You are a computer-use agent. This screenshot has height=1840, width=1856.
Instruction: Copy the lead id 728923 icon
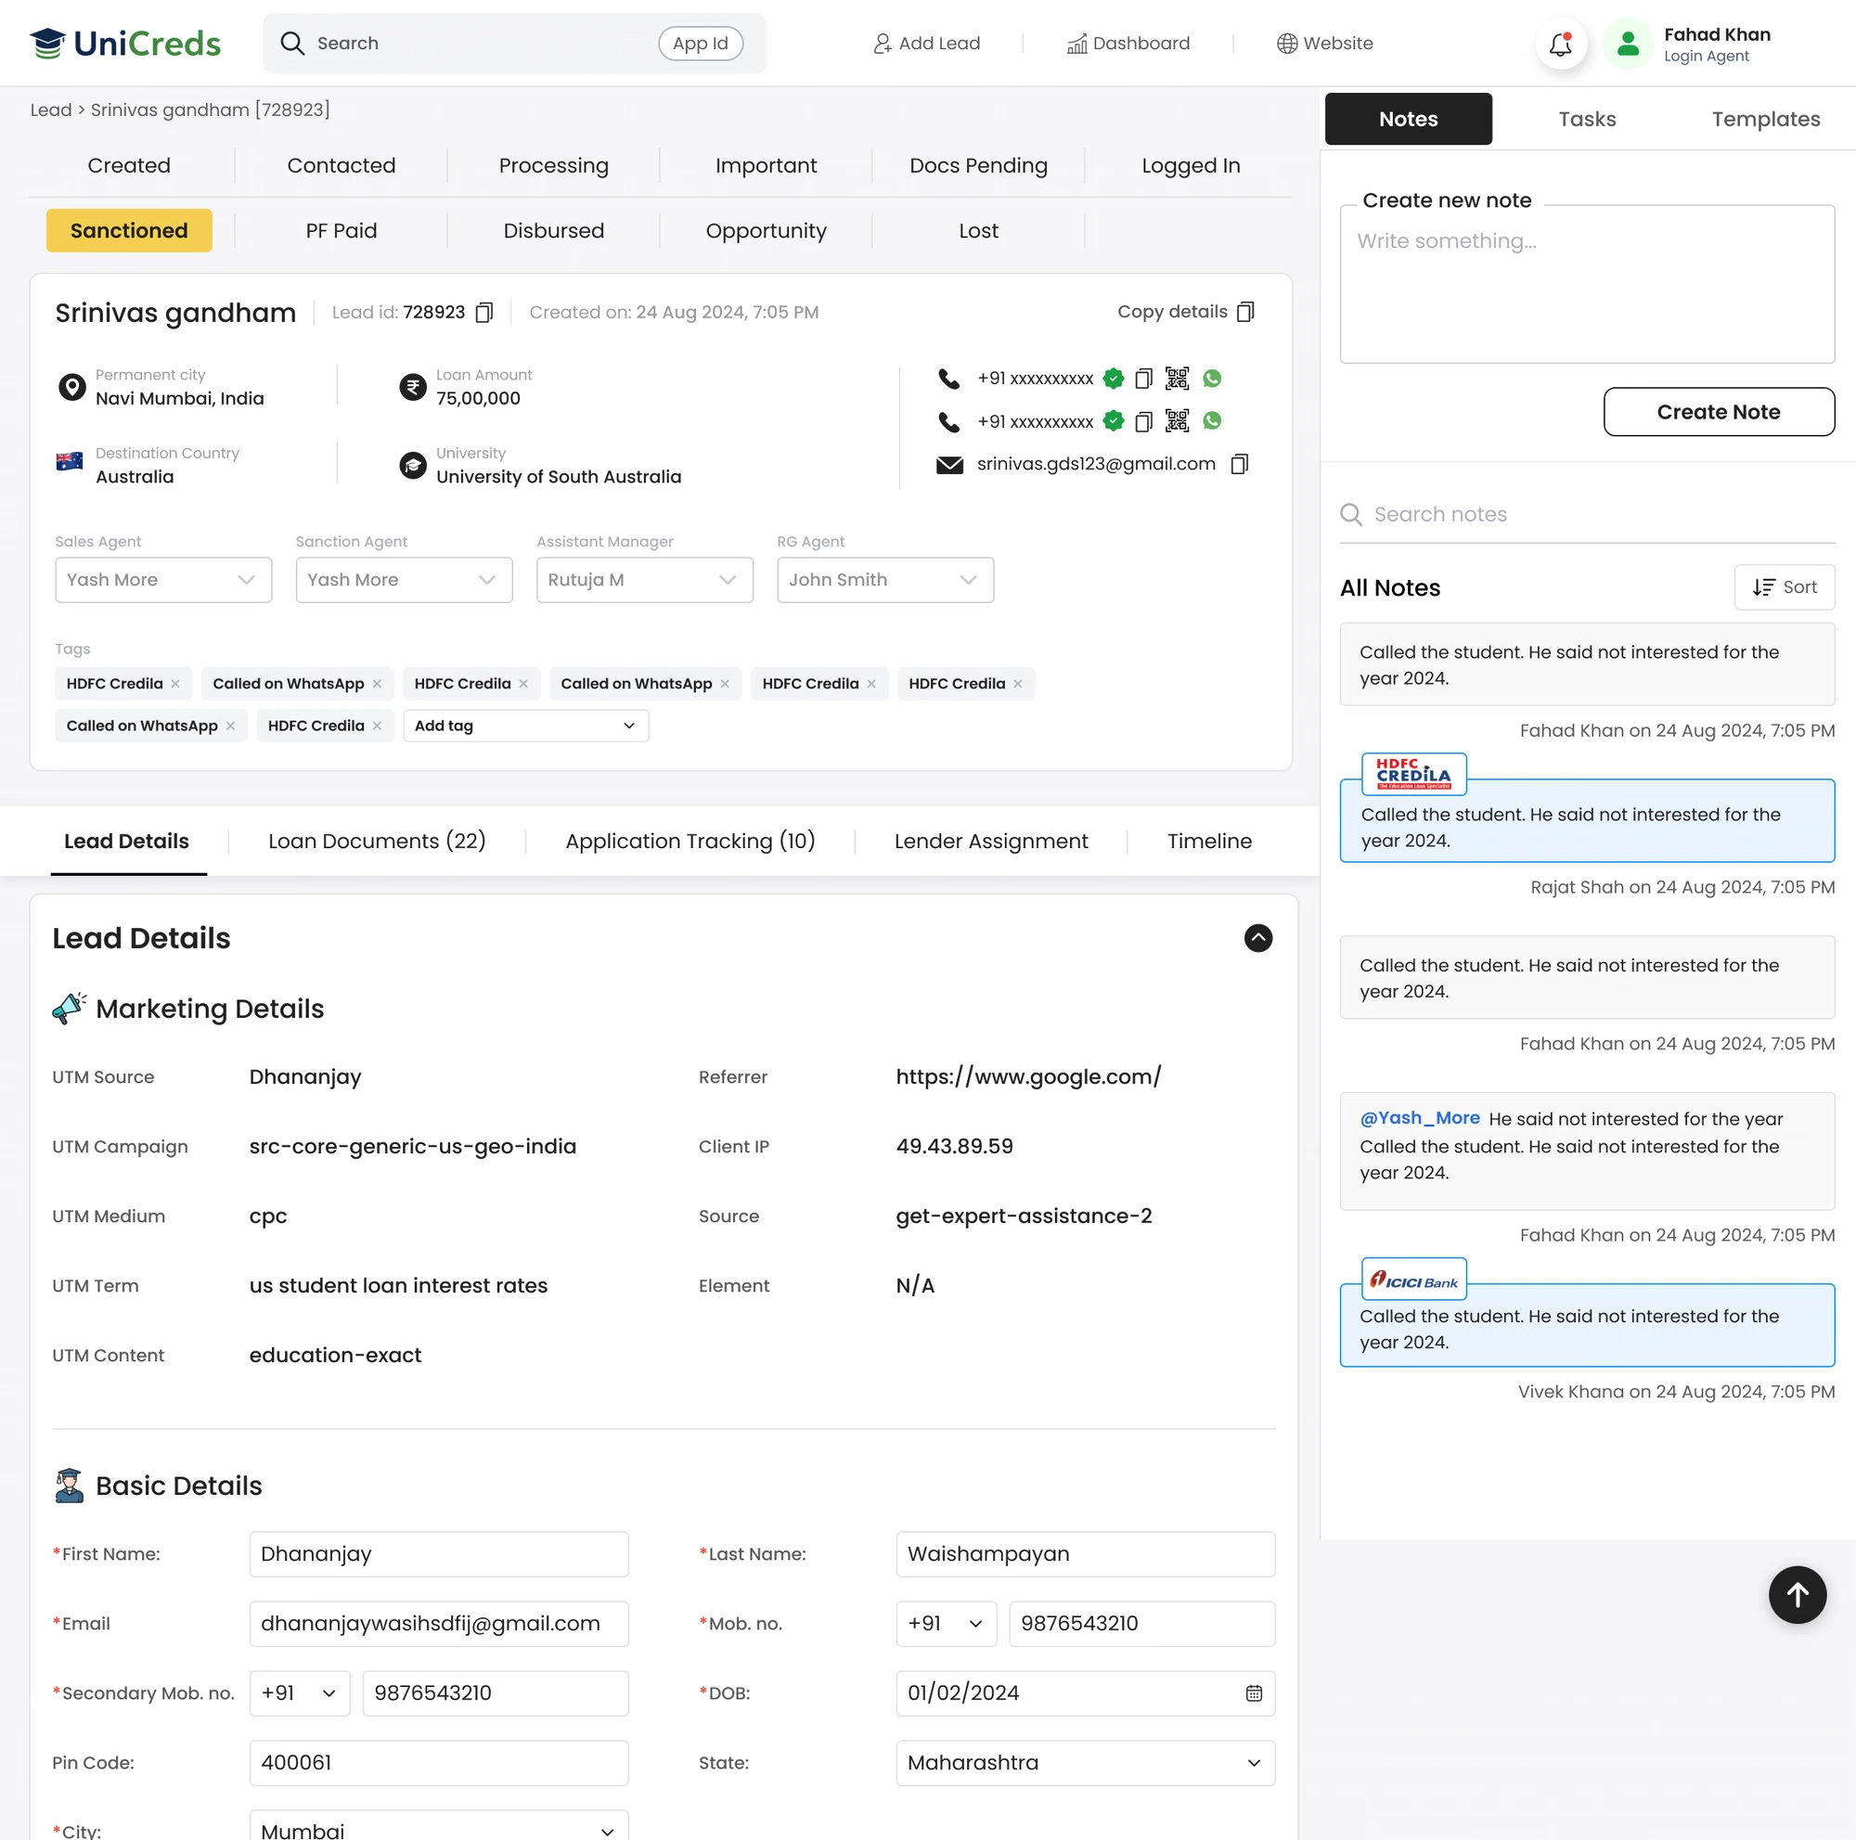click(484, 312)
